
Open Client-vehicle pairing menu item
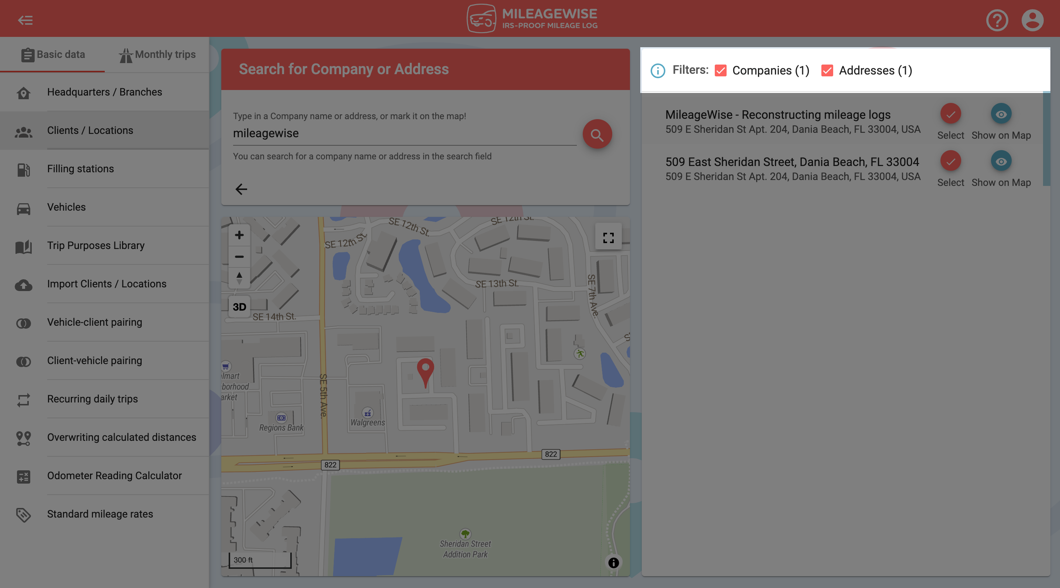(104, 360)
